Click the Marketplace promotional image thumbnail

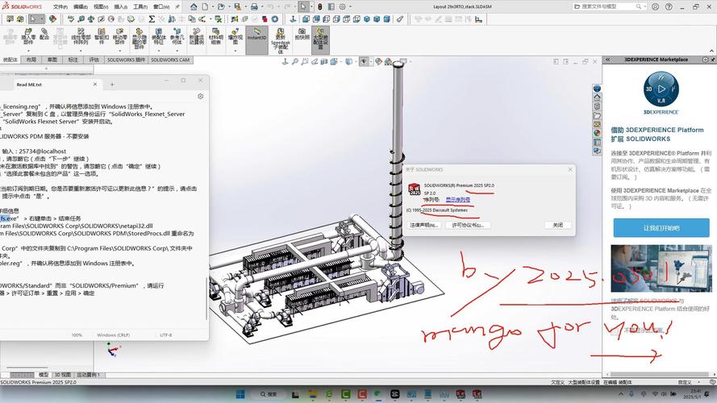[661, 268]
